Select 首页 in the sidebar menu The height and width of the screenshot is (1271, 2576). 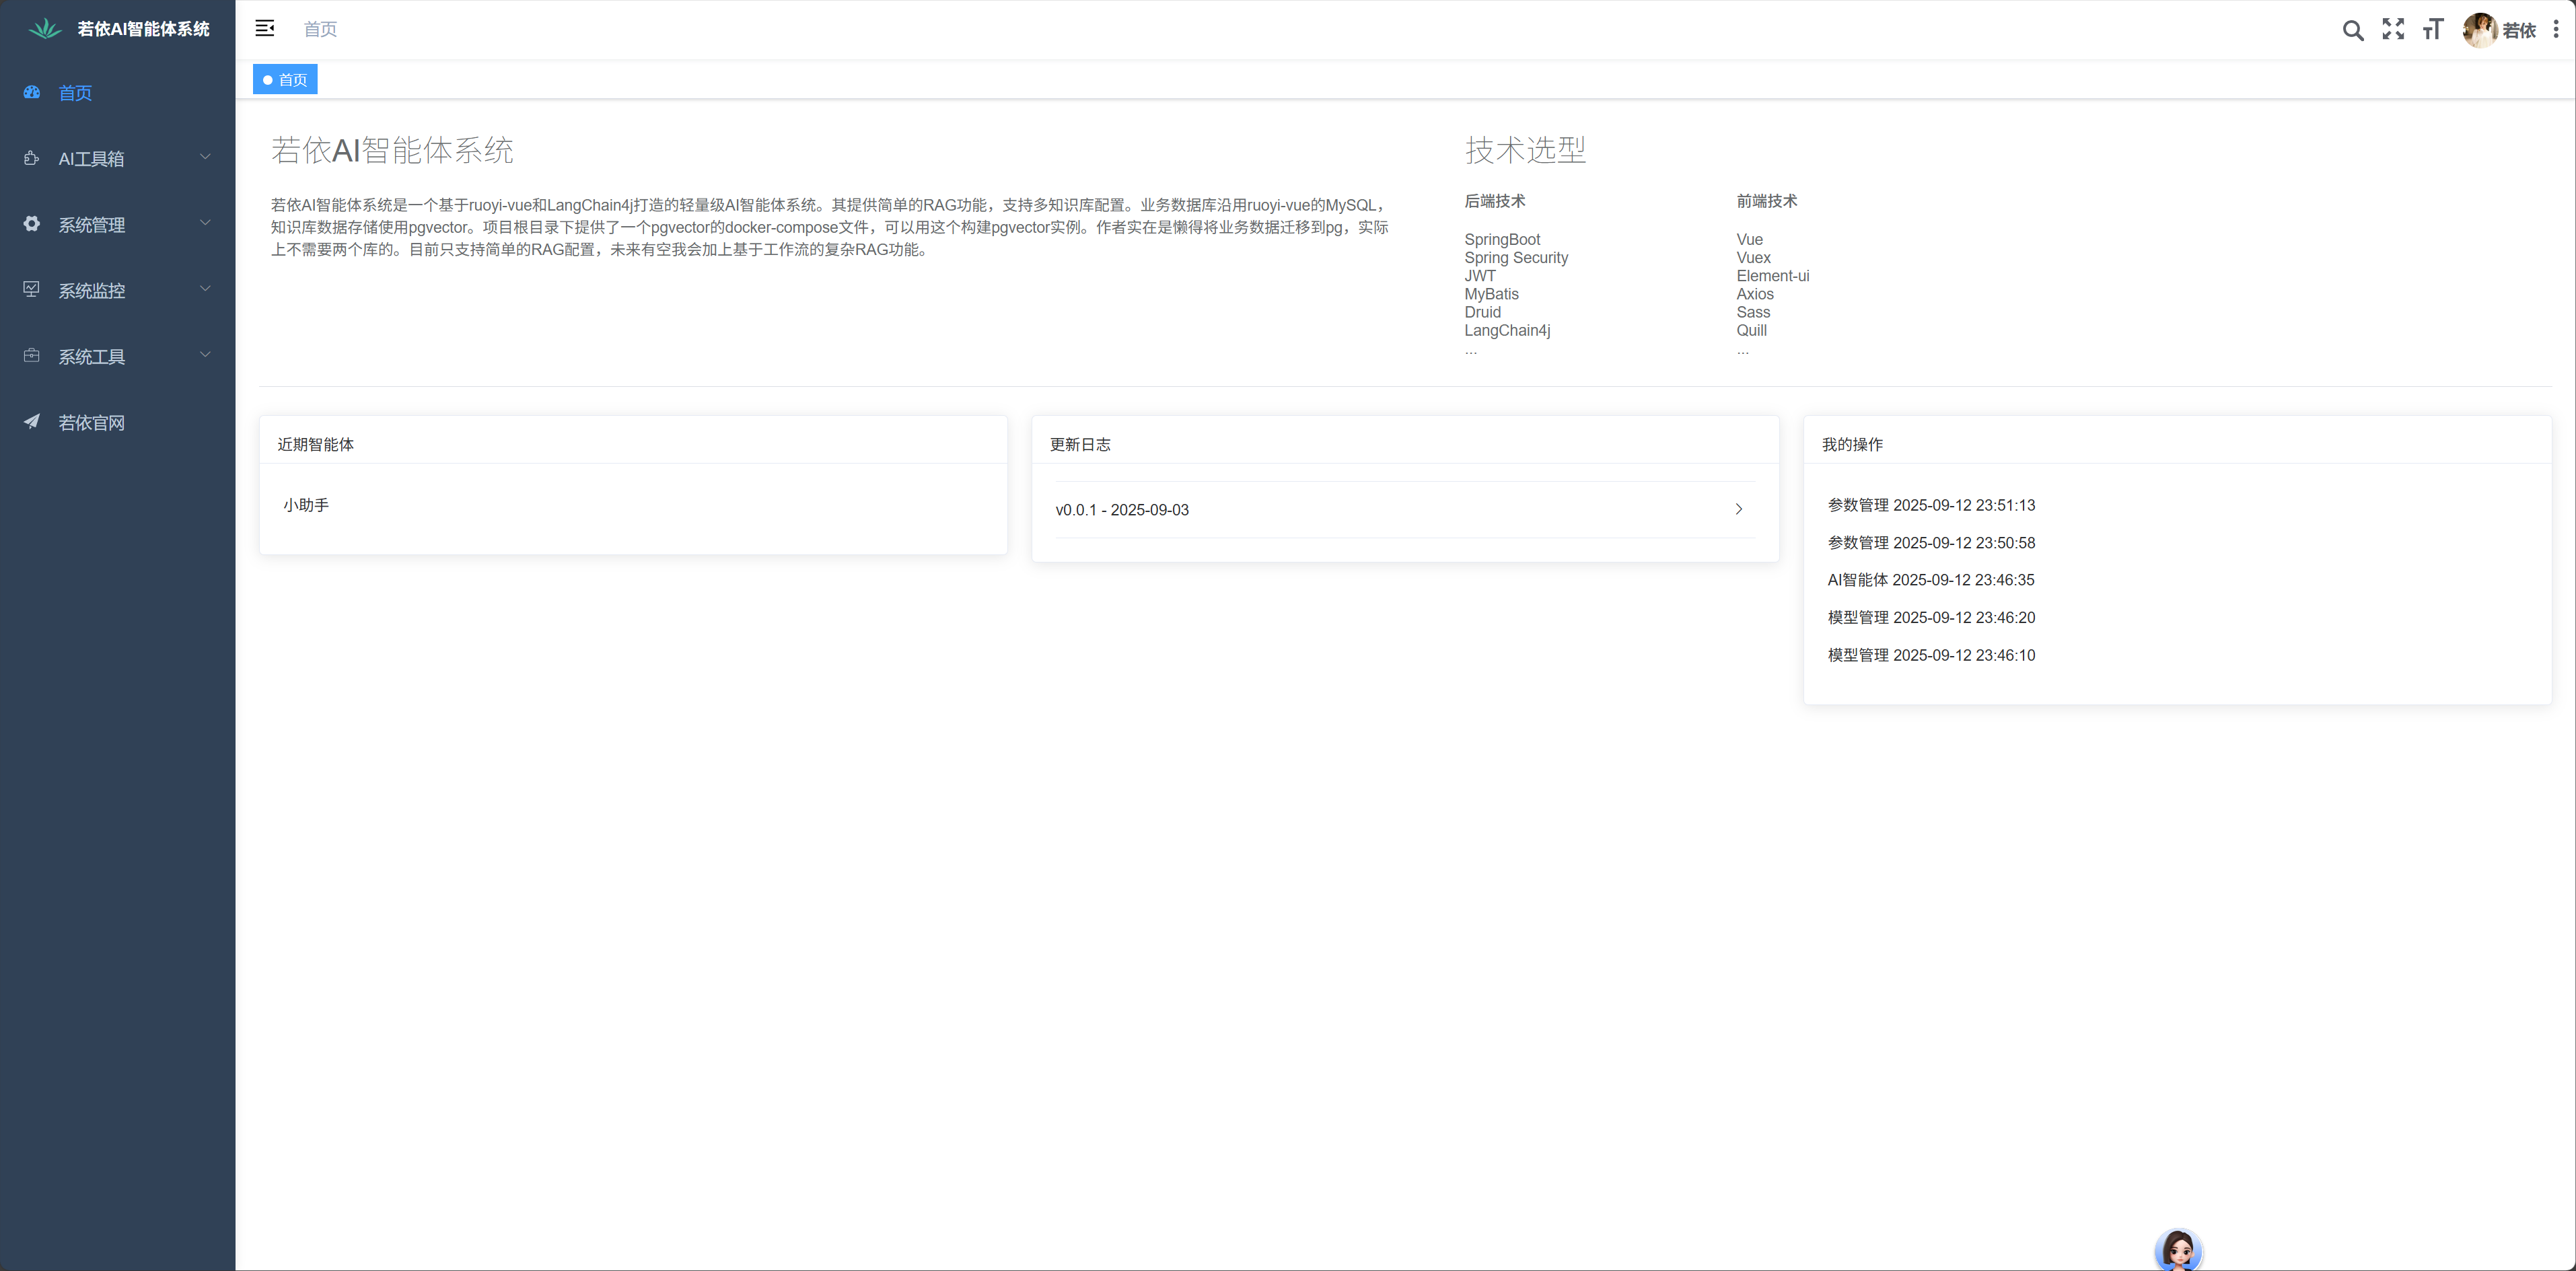click(76, 93)
